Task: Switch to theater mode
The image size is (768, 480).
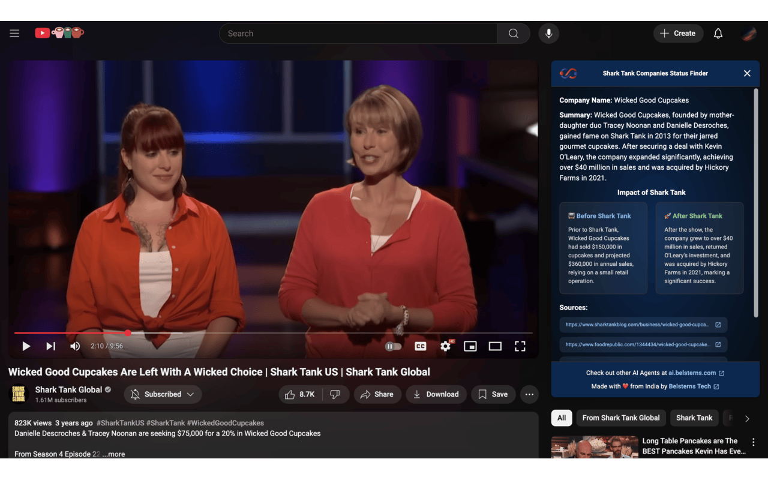Action: [495, 346]
